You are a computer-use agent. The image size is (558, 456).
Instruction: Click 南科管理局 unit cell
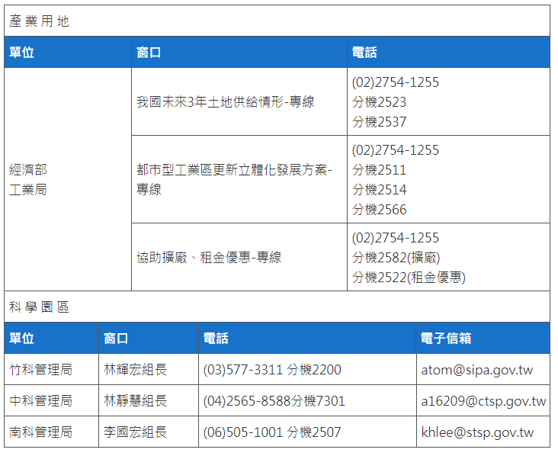(x=52, y=432)
